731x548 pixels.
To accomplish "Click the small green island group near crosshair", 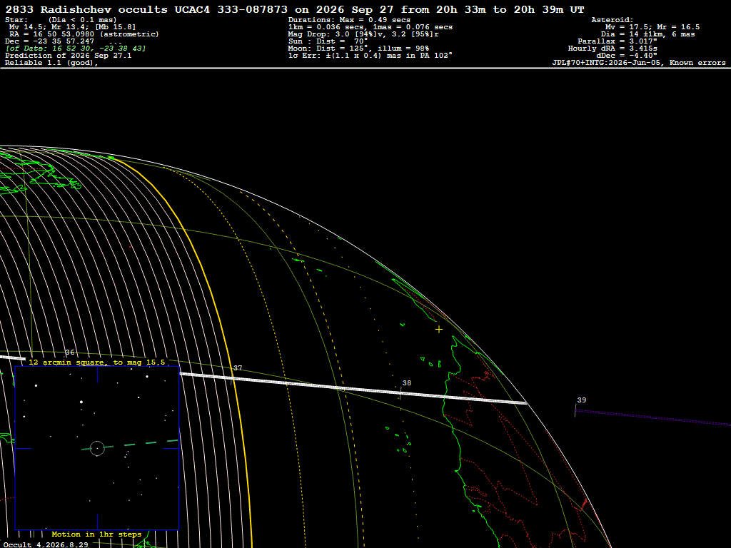I will tap(431, 362).
